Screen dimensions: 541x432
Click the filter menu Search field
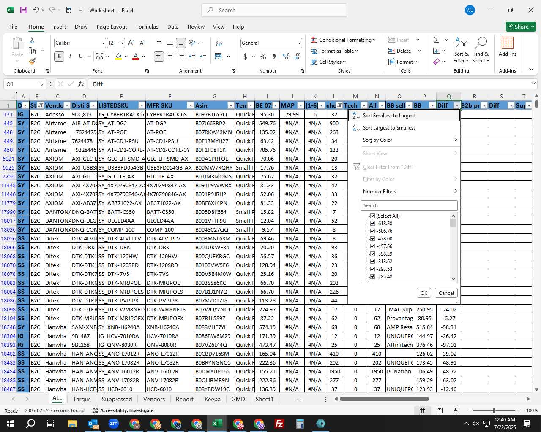[409, 205]
